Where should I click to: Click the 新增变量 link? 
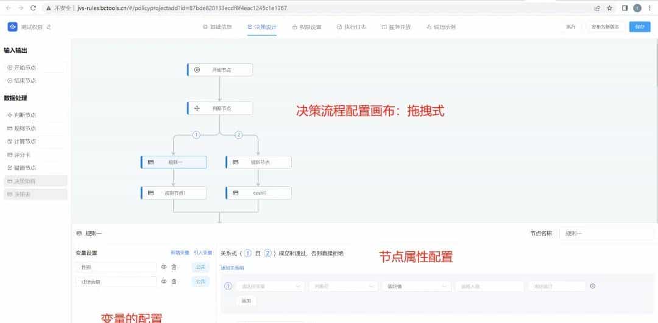point(180,252)
